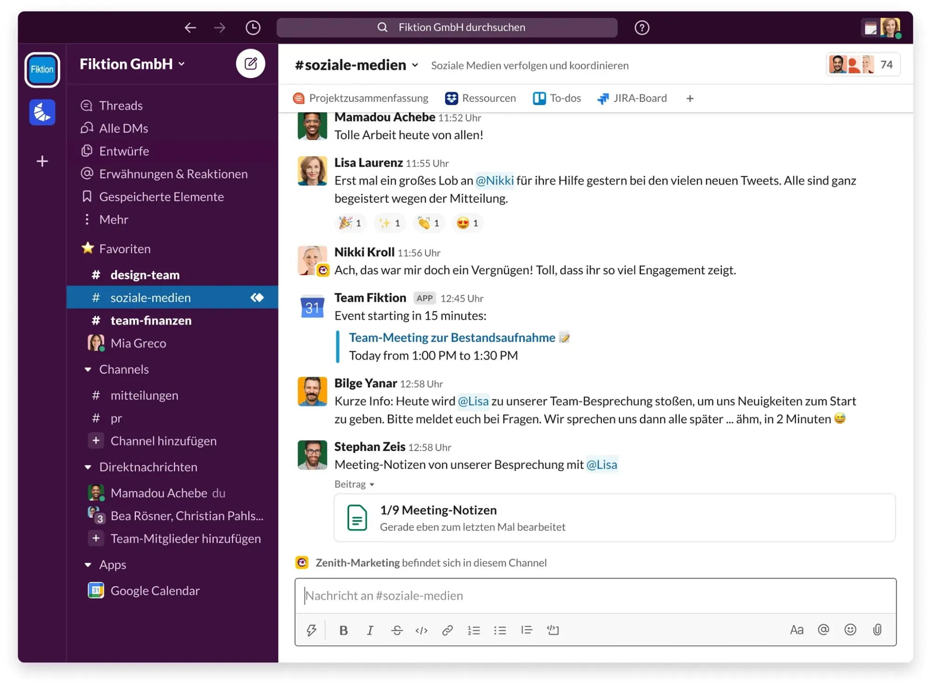931x687 pixels.
Task: Open the Ressourcen tab
Action: [480, 98]
